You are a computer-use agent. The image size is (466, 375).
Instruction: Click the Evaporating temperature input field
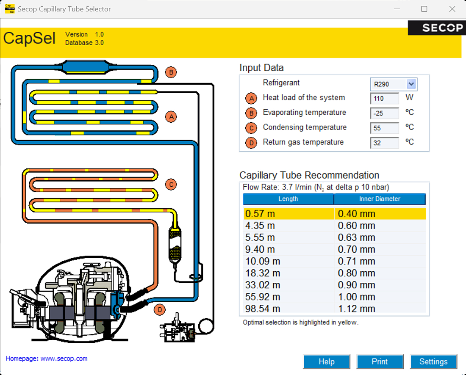(x=385, y=113)
